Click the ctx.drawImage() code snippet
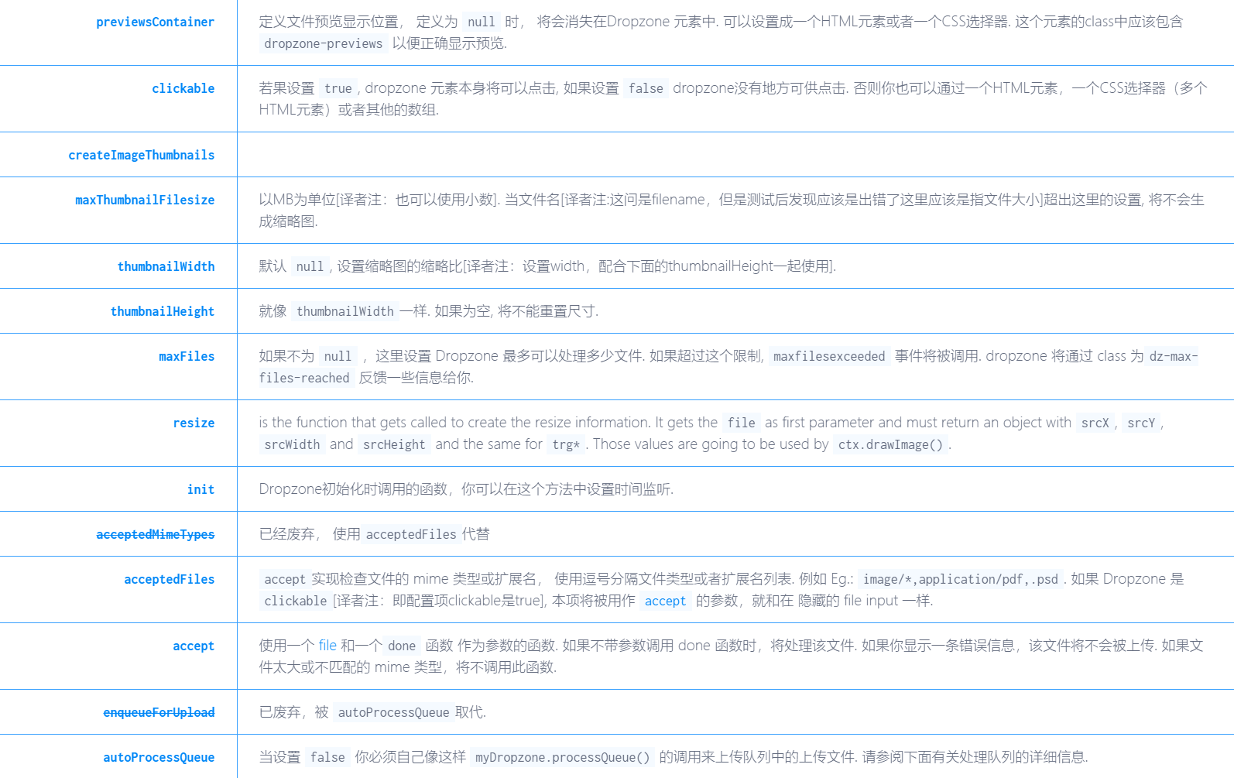1234x778 pixels. point(890,445)
